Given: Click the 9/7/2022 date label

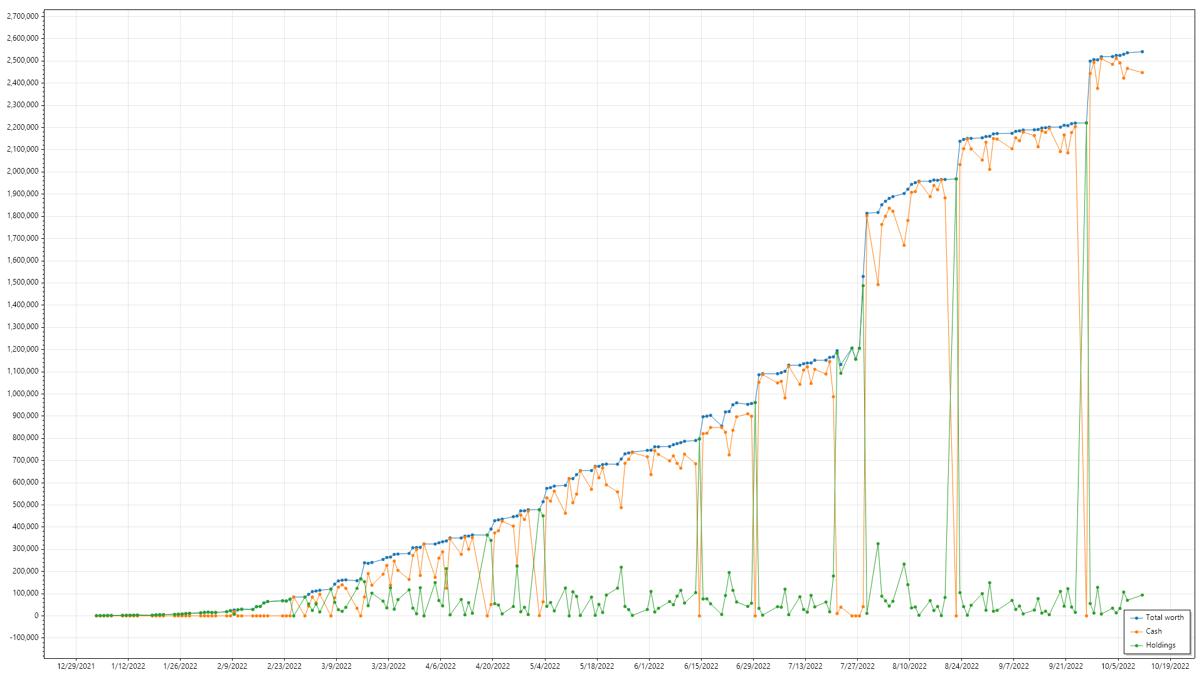Looking at the screenshot, I should pyautogui.click(x=1013, y=666).
